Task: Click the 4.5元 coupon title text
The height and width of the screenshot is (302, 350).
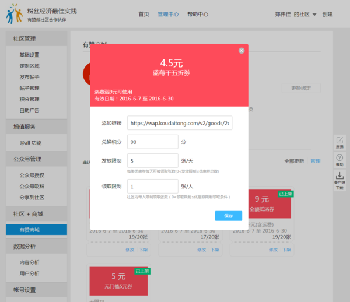Action: [171, 63]
